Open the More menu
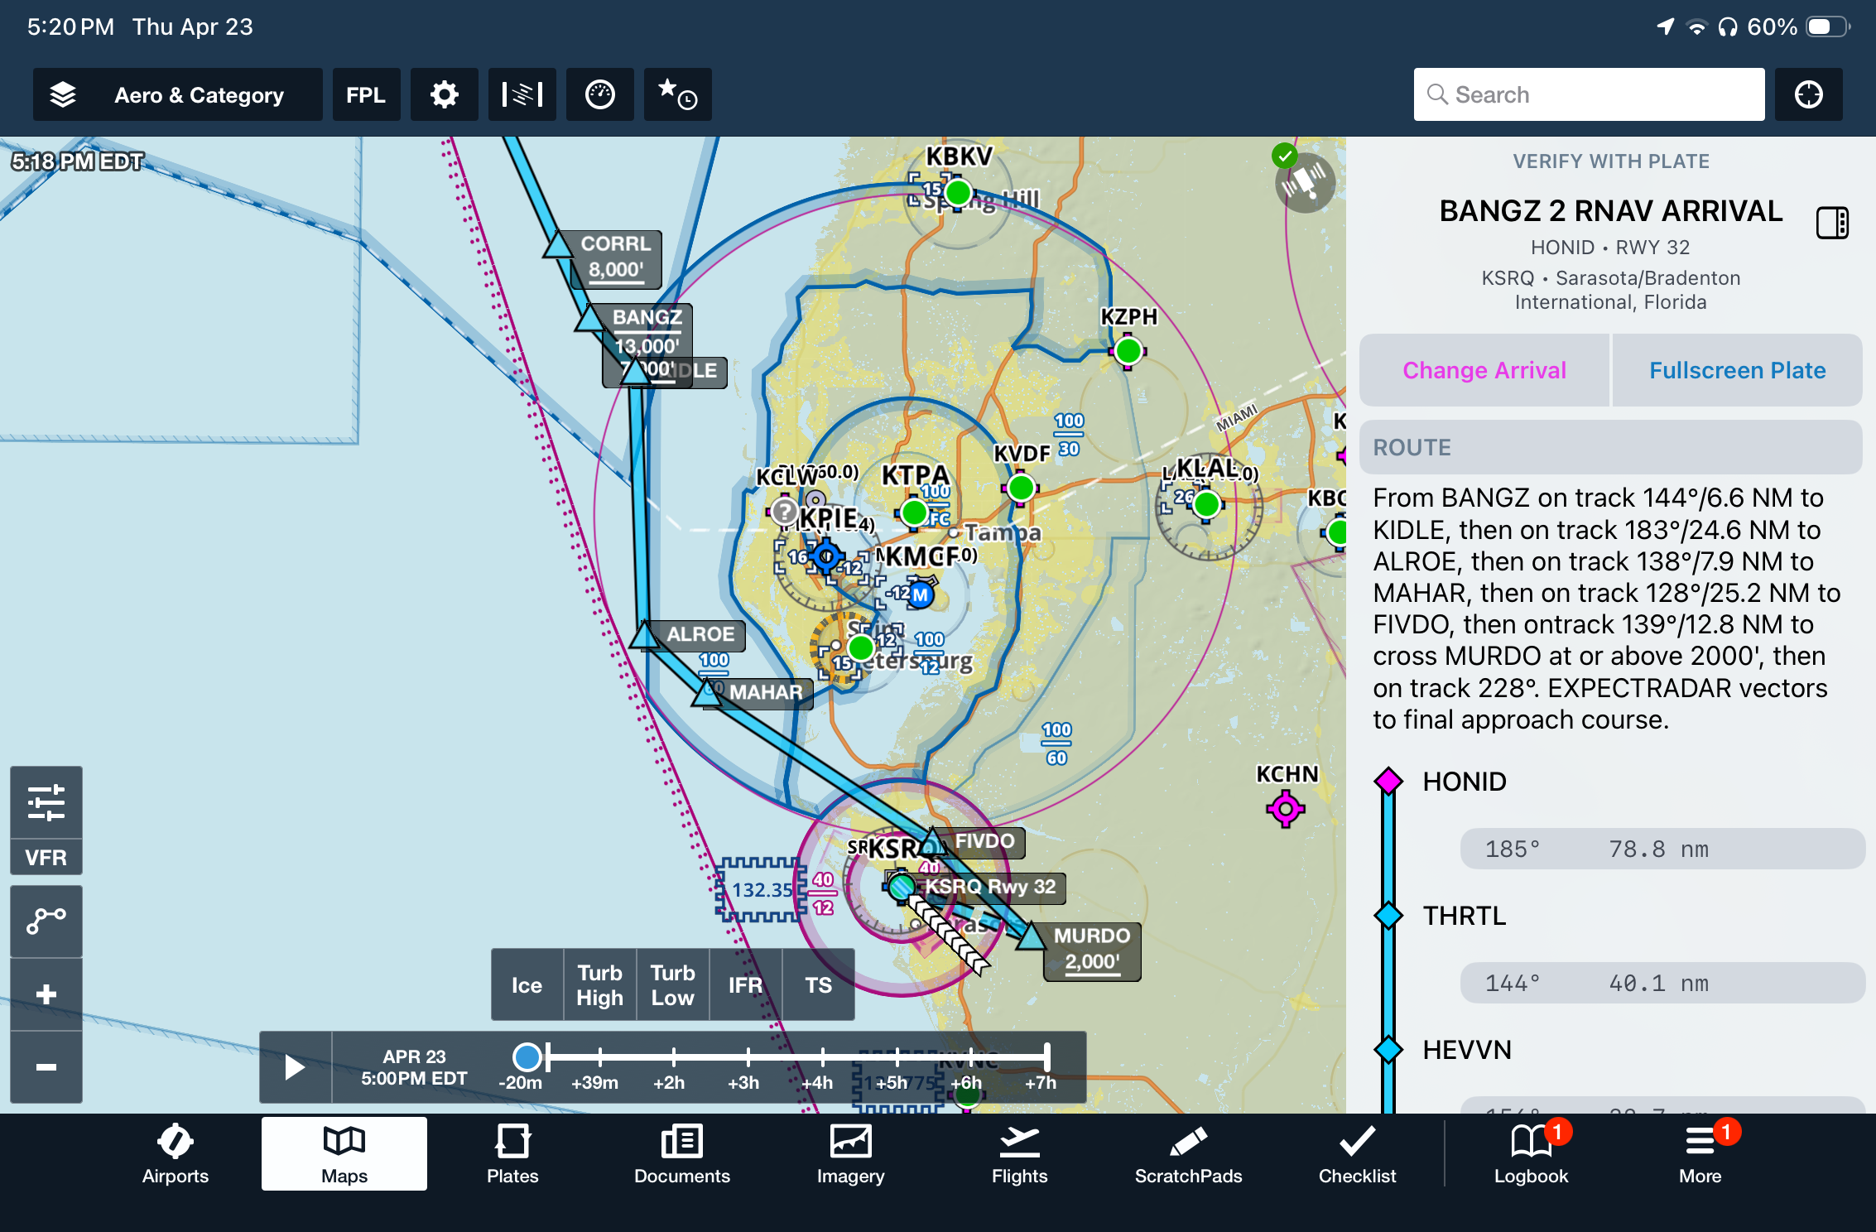 1700,1154
